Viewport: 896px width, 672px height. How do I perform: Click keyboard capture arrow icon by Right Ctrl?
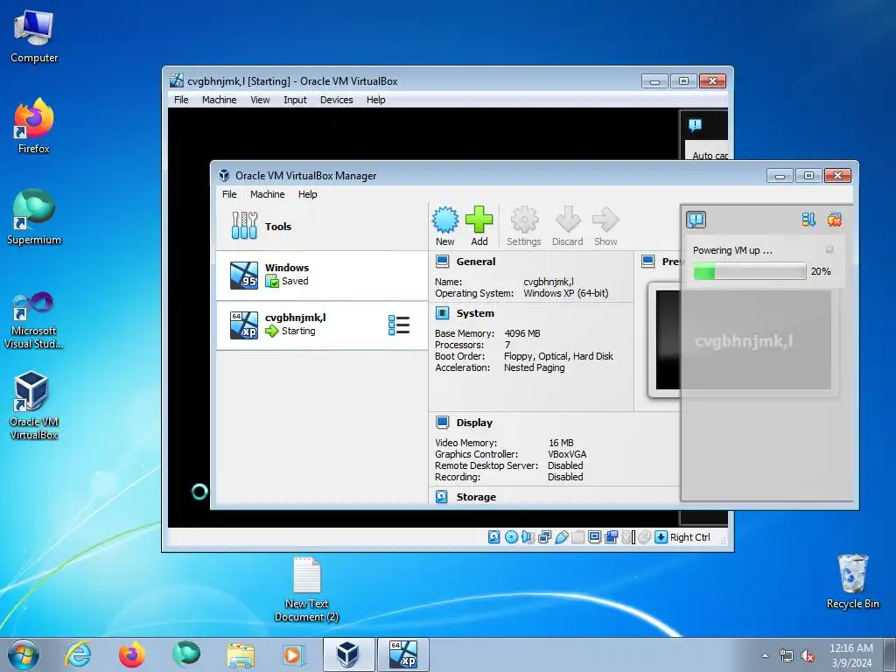click(661, 537)
